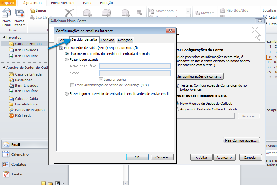This screenshot has height=185, width=277.
Task: Select Itens Enviados in Favoritos
Action: coord(26,50)
